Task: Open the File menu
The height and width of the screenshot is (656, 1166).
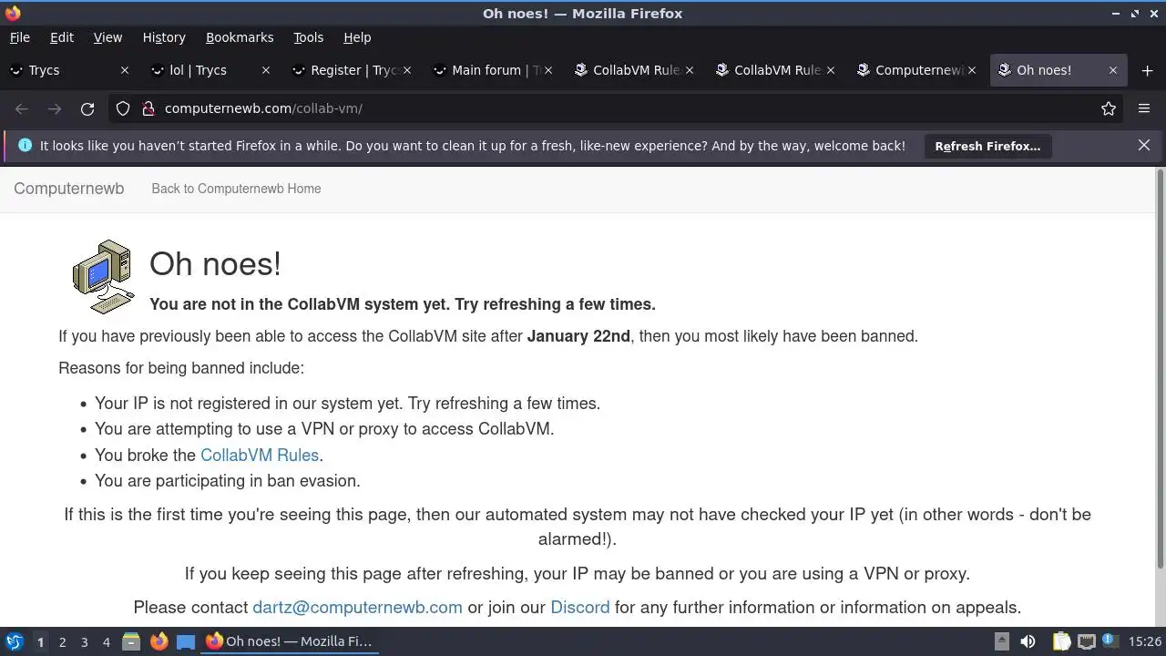Action: [x=19, y=37]
